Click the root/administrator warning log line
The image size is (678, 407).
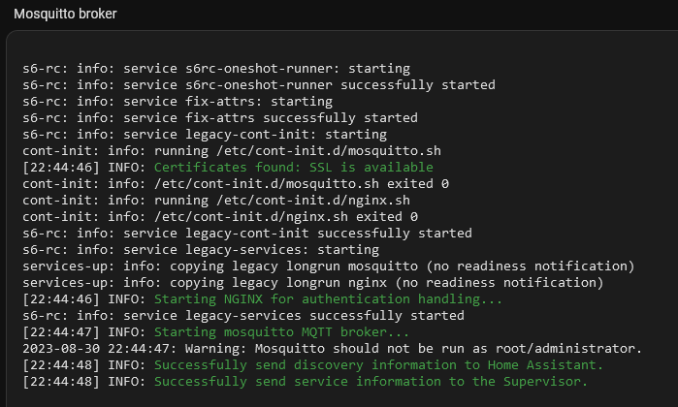pyautogui.click(x=333, y=348)
